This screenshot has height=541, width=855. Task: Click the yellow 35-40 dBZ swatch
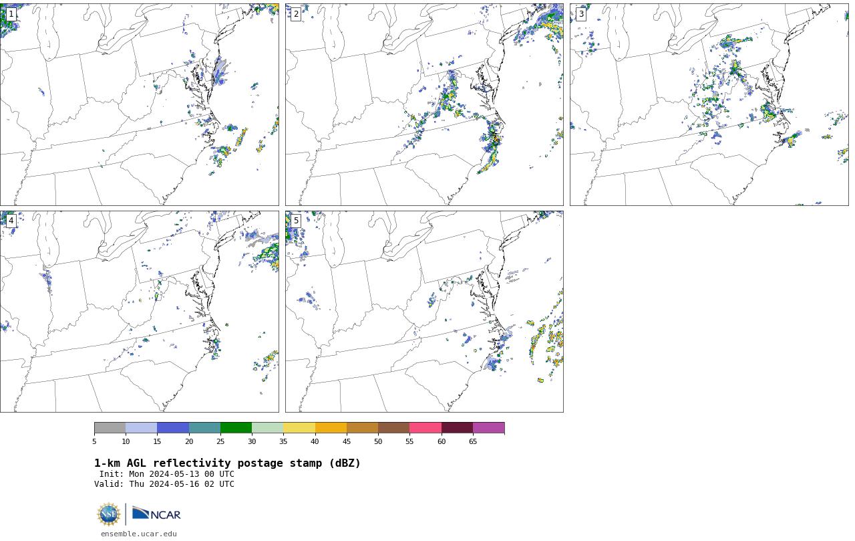tap(299, 428)
